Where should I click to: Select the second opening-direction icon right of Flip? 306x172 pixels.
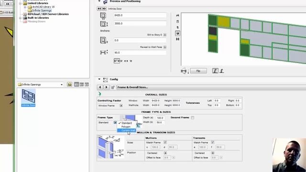point(222,71)
